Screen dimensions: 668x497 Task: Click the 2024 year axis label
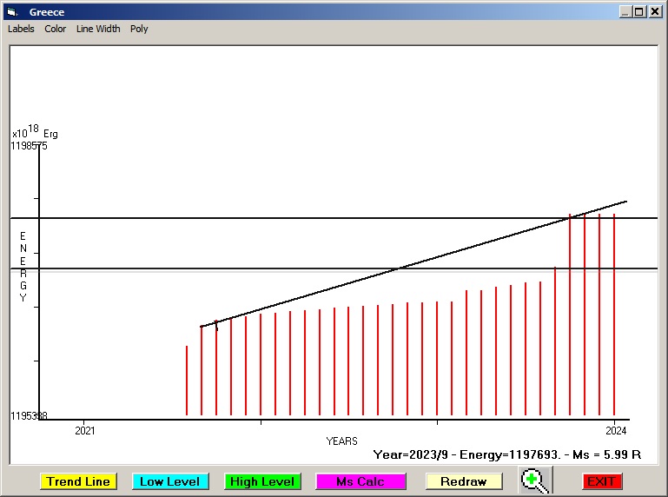coord(615,429)
